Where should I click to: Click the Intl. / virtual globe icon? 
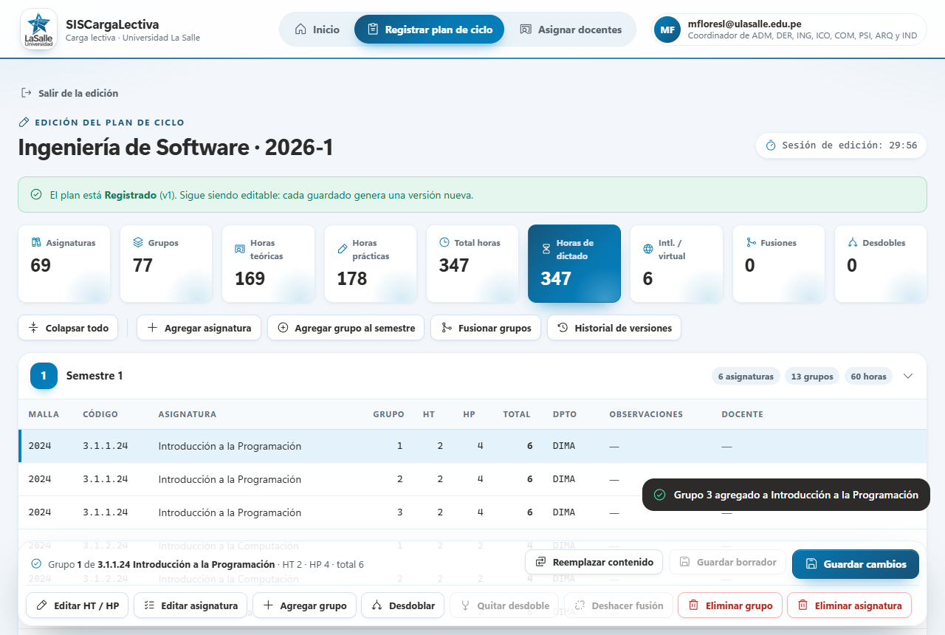[648, 249]
